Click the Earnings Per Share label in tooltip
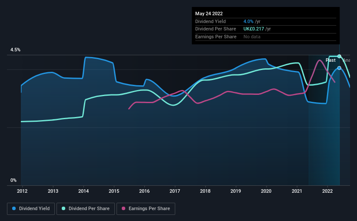The height and width of the screenshot is (221, 357). 216,37
